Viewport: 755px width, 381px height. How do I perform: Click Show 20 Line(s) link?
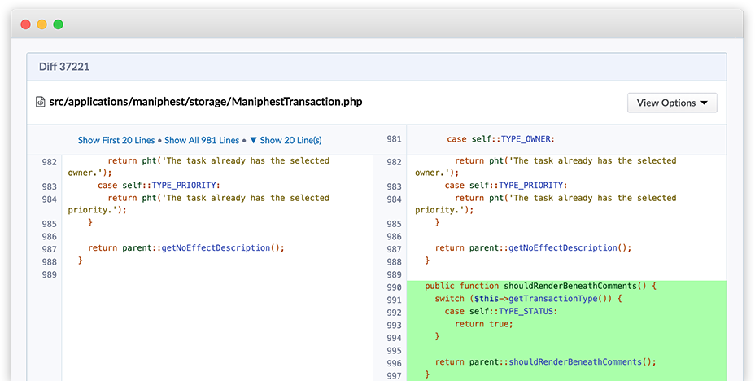(x=290, y=140)
